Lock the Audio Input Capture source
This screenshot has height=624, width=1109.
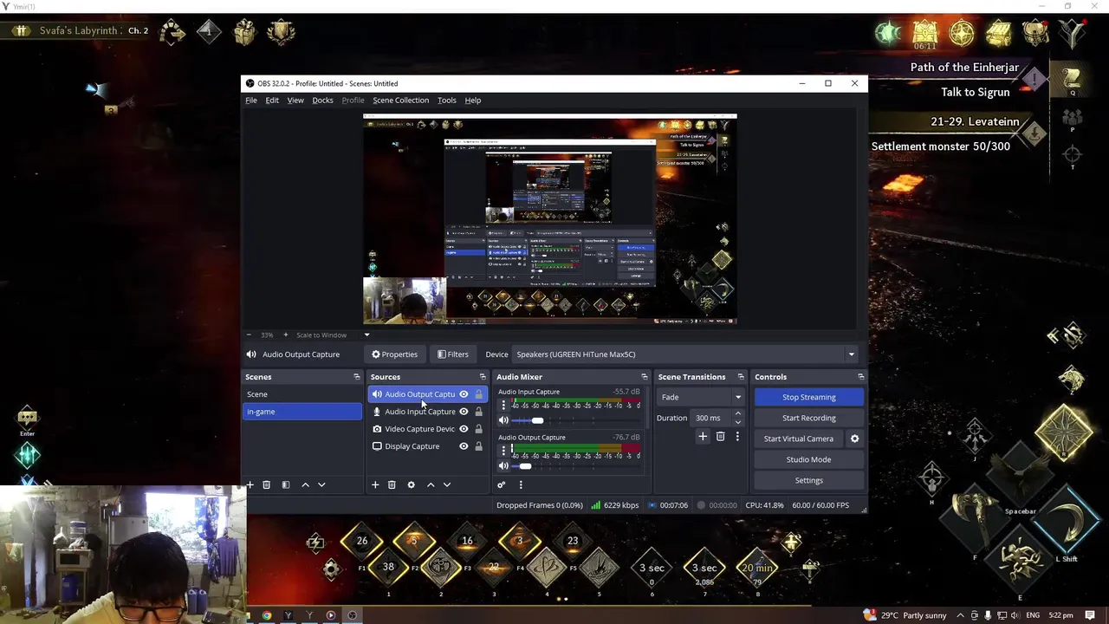coord(478,412)
